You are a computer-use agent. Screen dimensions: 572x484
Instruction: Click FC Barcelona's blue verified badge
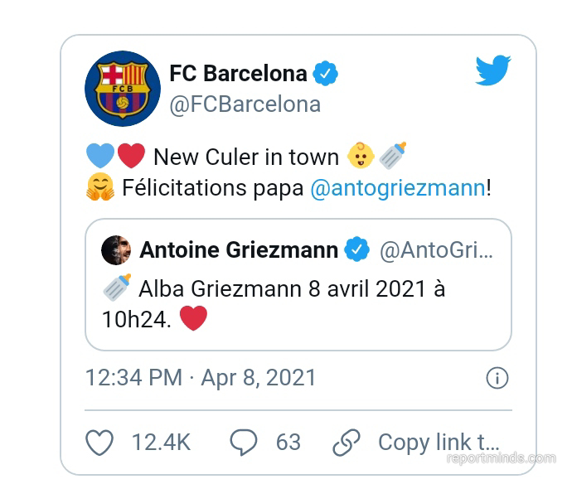(x=326, y=73)
